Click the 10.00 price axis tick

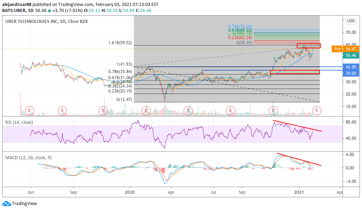[x=351, y=107]
